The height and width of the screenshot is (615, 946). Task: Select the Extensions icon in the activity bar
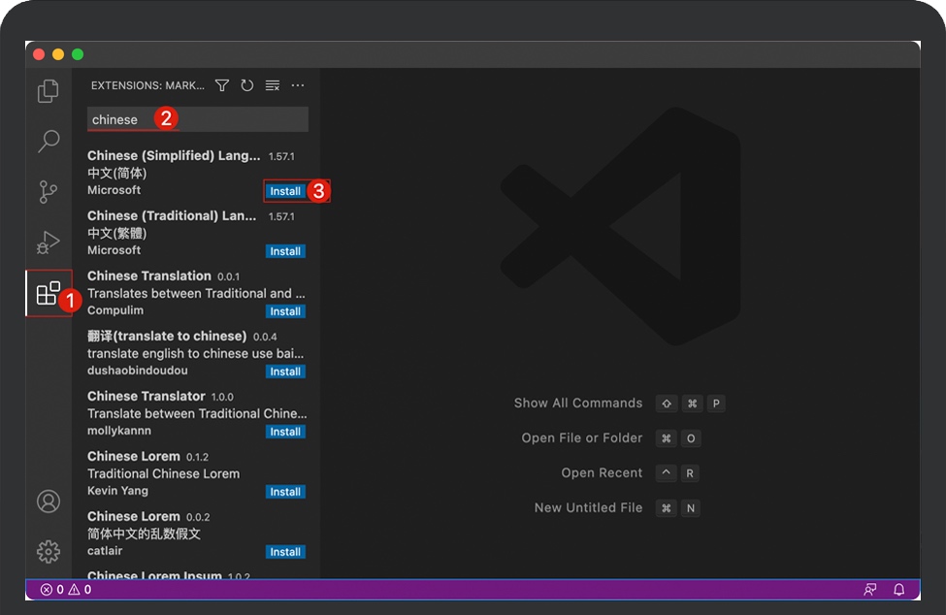[x=49, y=293]
